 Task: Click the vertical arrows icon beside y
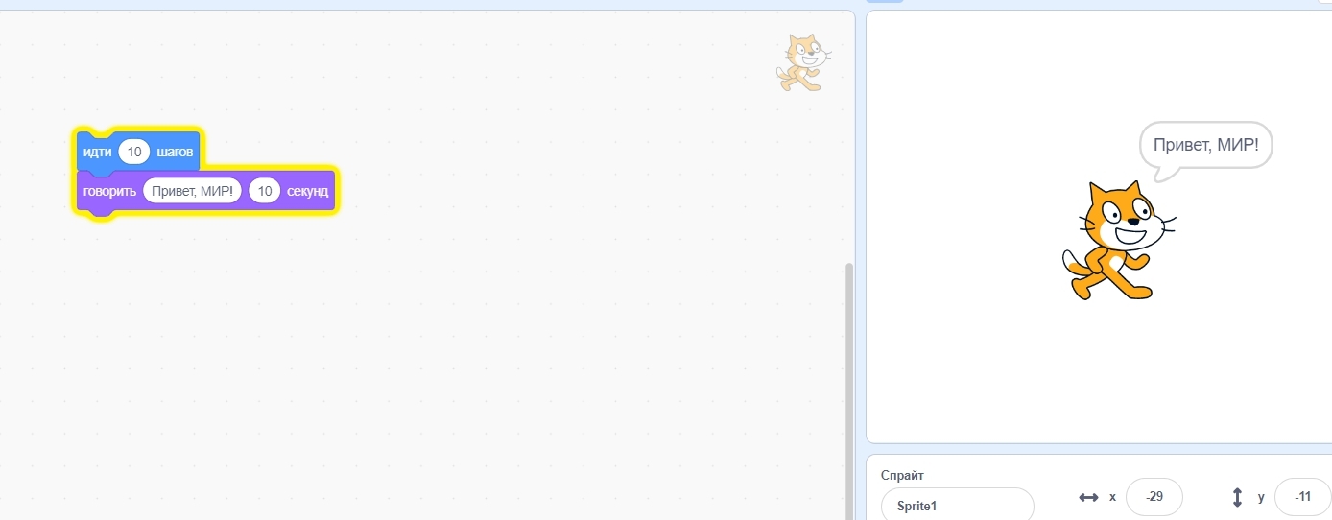1237,497
